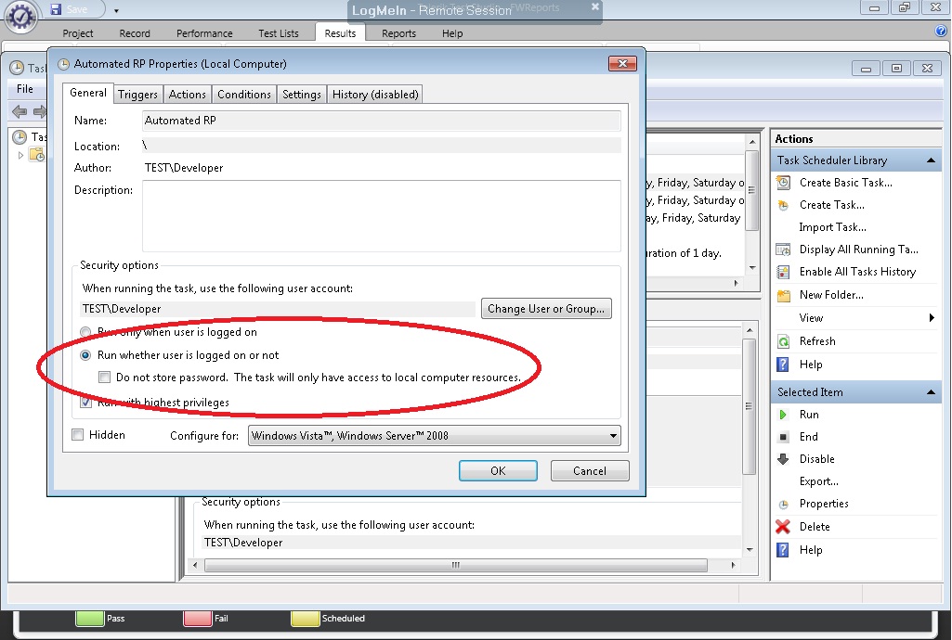Click the Create Basic Task icon
952x640 pixels.
tap(783, 183)
